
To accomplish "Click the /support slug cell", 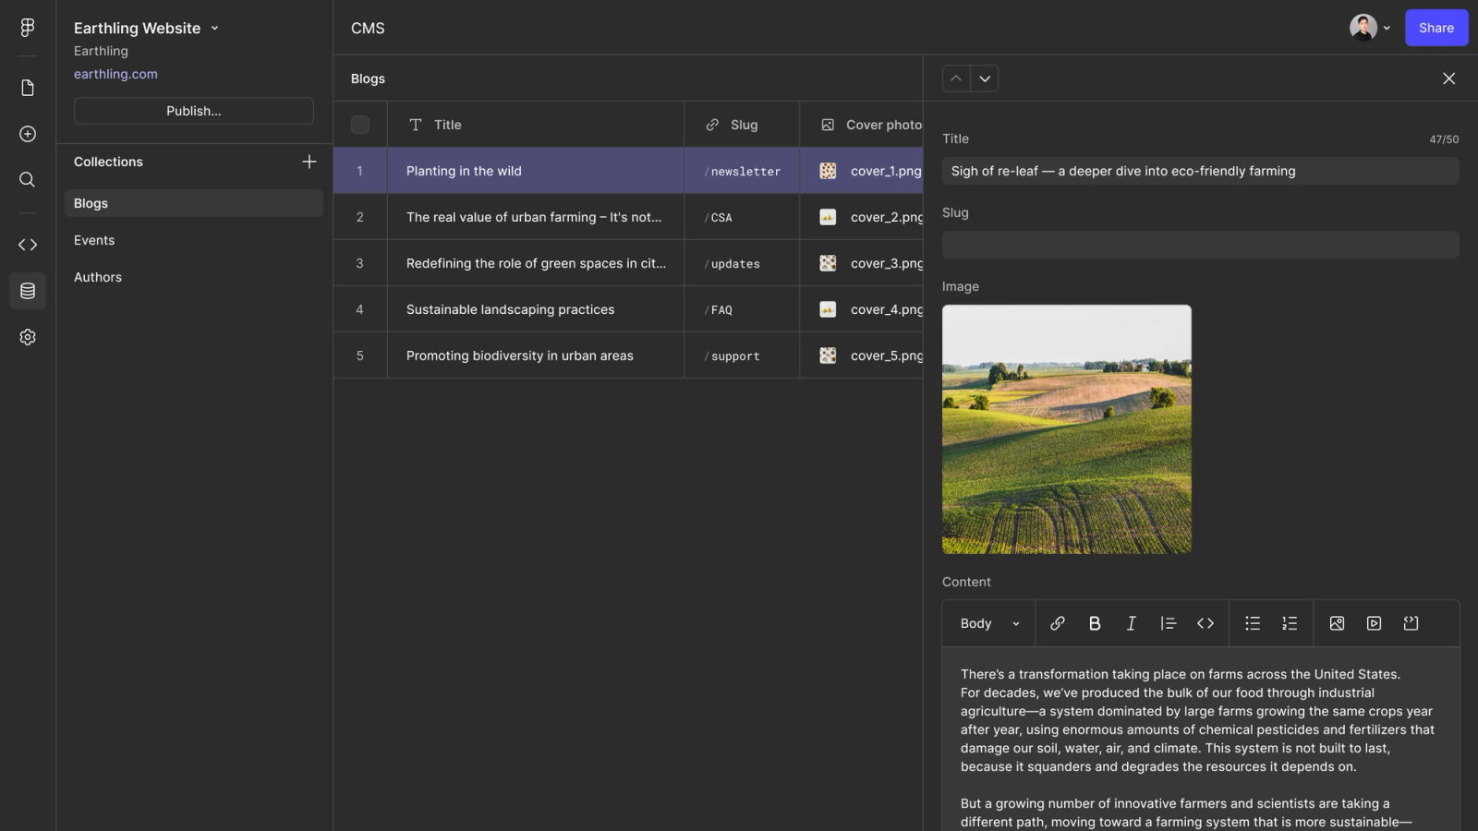I will coord(742,355).
